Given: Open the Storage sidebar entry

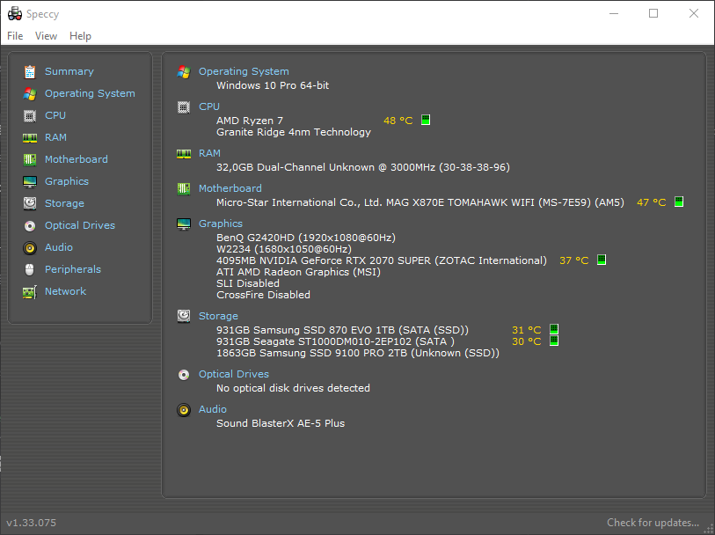Looking at the screenshot, I should click(x=64, y=203).
